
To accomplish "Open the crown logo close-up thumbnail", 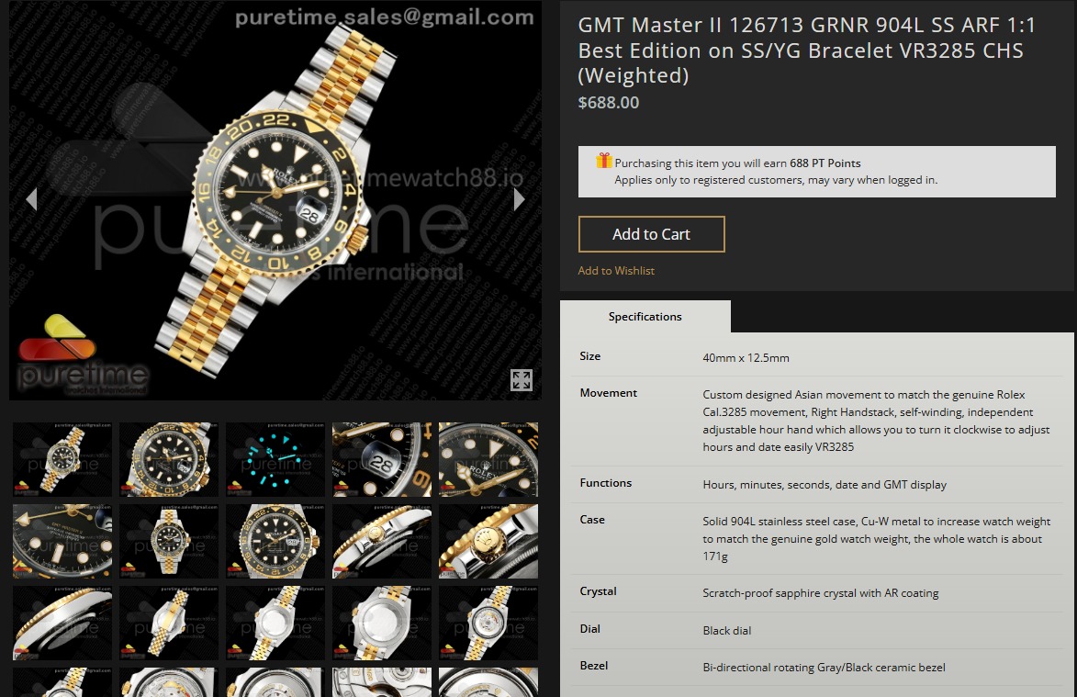I will pyautogui.click(x=488, y=541).
